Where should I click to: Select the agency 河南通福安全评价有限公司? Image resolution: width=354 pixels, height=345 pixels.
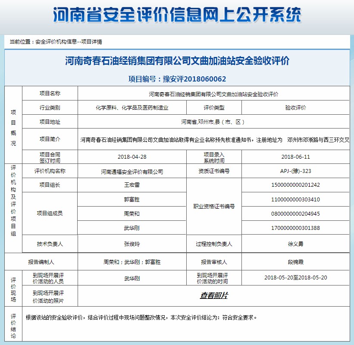point(132,172)
